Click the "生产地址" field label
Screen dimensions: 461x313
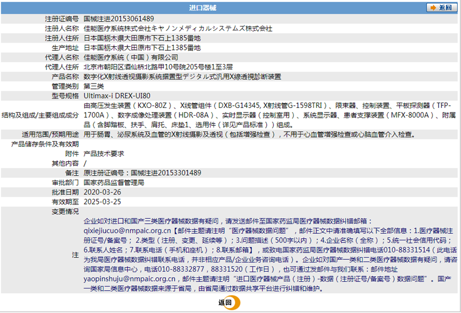coord(65,48)
